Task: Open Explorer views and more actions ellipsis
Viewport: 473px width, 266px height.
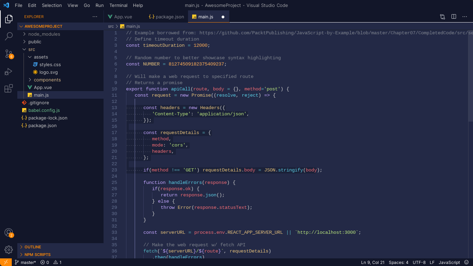Action: [95, 17]
